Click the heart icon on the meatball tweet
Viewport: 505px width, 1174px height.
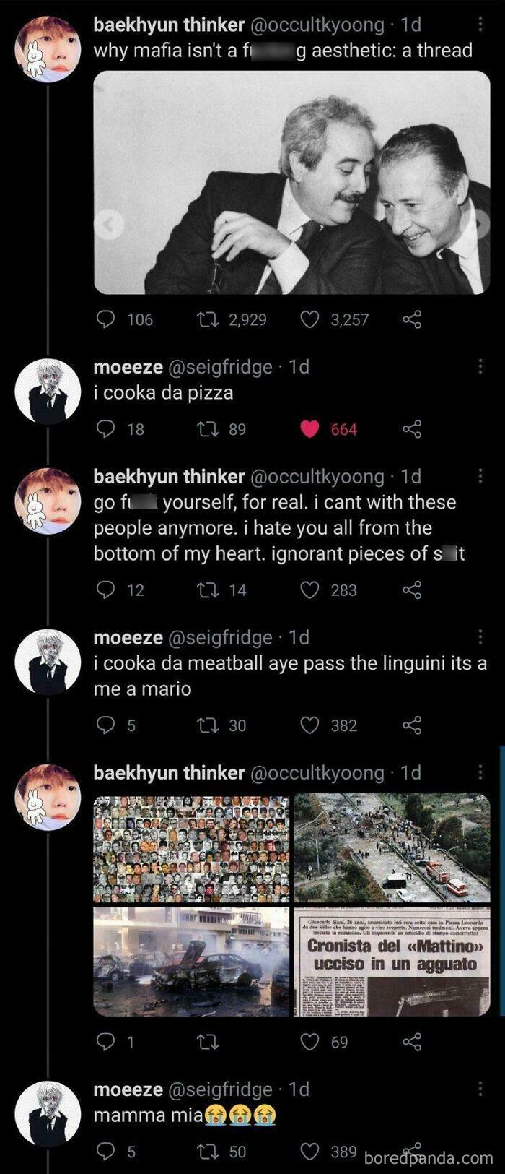tap(309, 726)
